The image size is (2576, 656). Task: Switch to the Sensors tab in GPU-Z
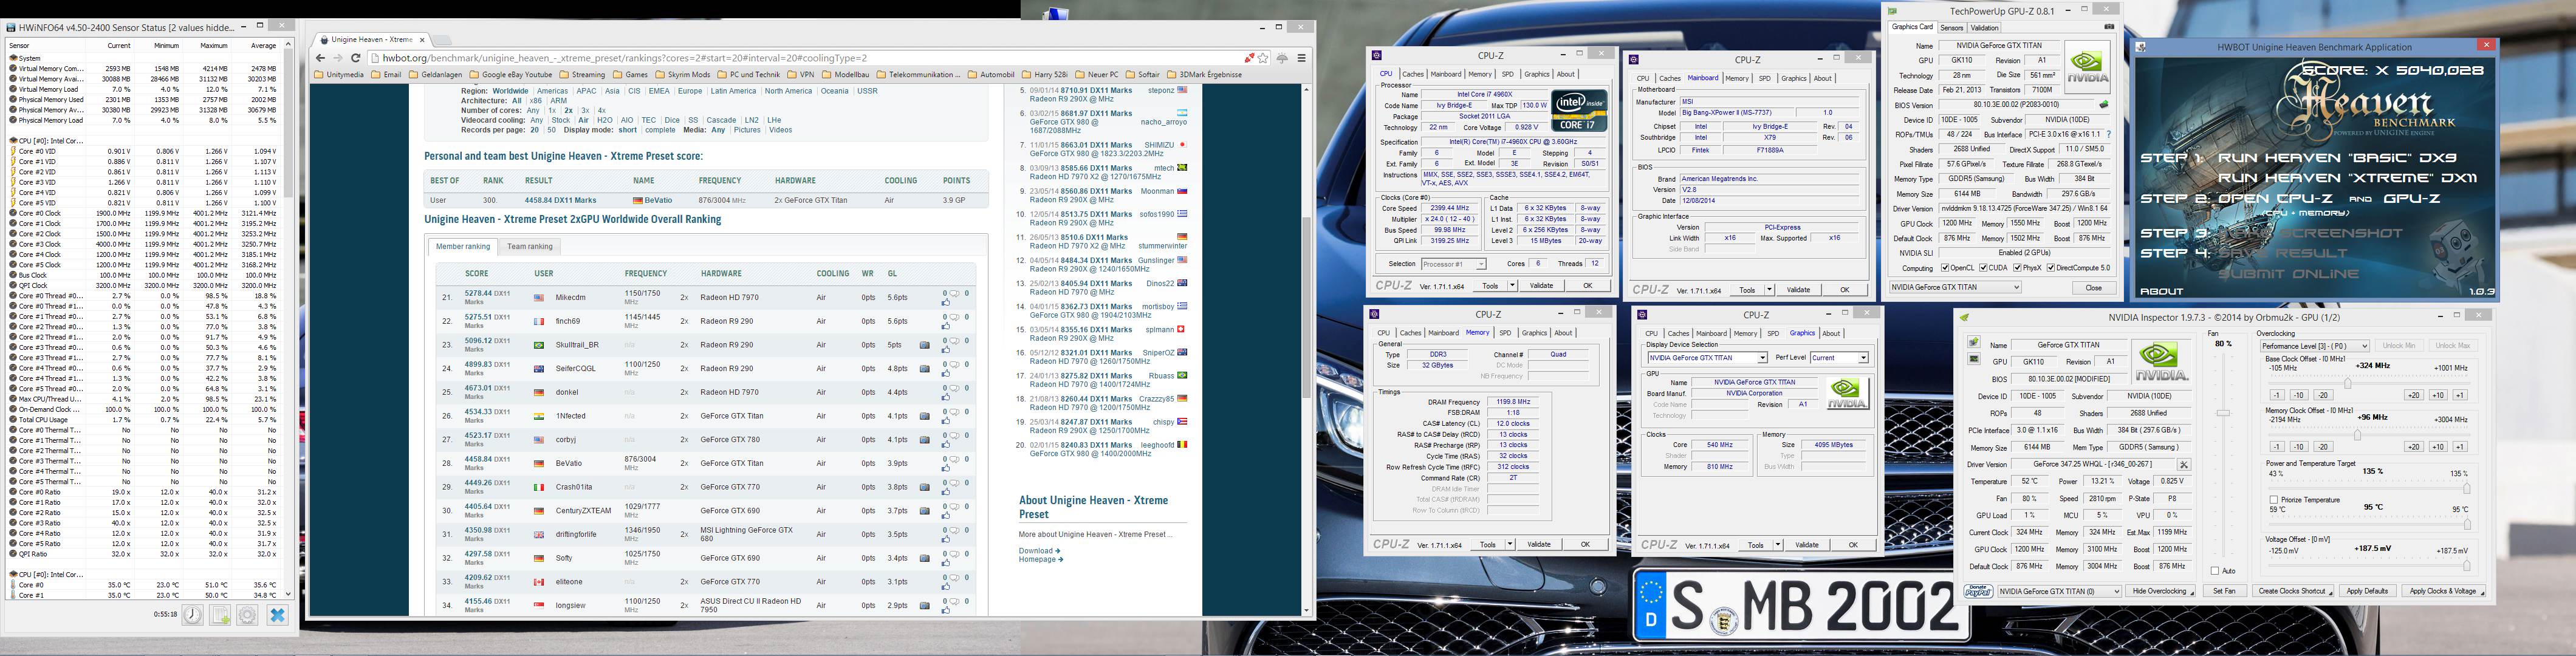(x=1951, y=28)
